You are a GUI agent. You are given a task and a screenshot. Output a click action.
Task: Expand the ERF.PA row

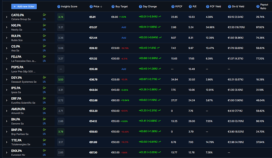[7, 100]
